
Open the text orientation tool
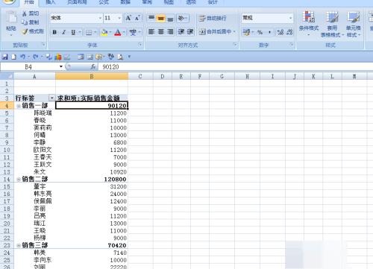point(183,18)
